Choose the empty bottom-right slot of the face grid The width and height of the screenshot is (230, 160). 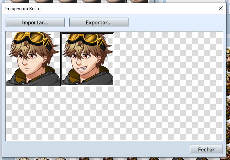(195, 113)
